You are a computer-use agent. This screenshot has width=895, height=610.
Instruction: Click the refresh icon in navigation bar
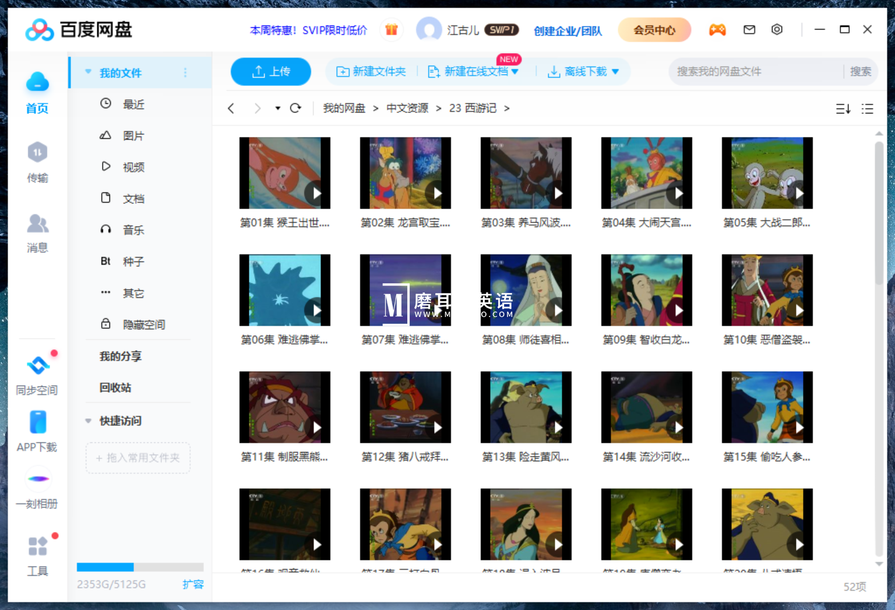(295, 108)
